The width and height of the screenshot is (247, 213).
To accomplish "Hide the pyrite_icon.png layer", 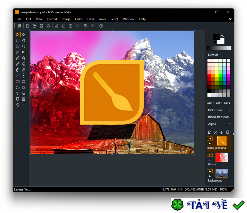I will point(210,139).
